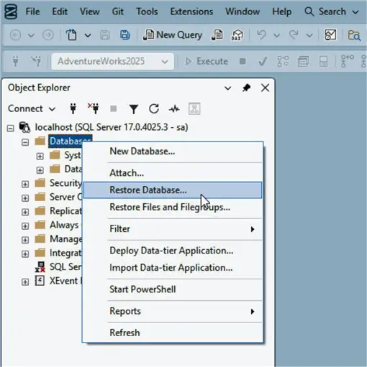Choose Start PowerShell from the context menu

[x=173, y=289]
